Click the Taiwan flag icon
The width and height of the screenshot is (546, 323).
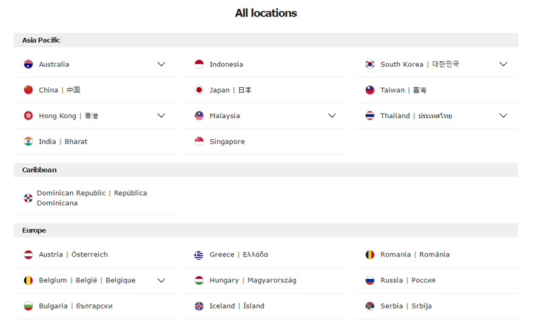pyautogui.click(x=370, y=90)
